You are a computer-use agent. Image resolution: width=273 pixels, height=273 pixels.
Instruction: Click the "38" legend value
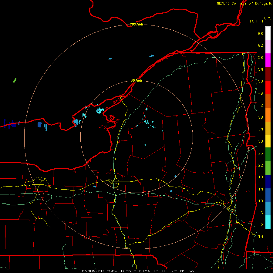coord(261,117)
